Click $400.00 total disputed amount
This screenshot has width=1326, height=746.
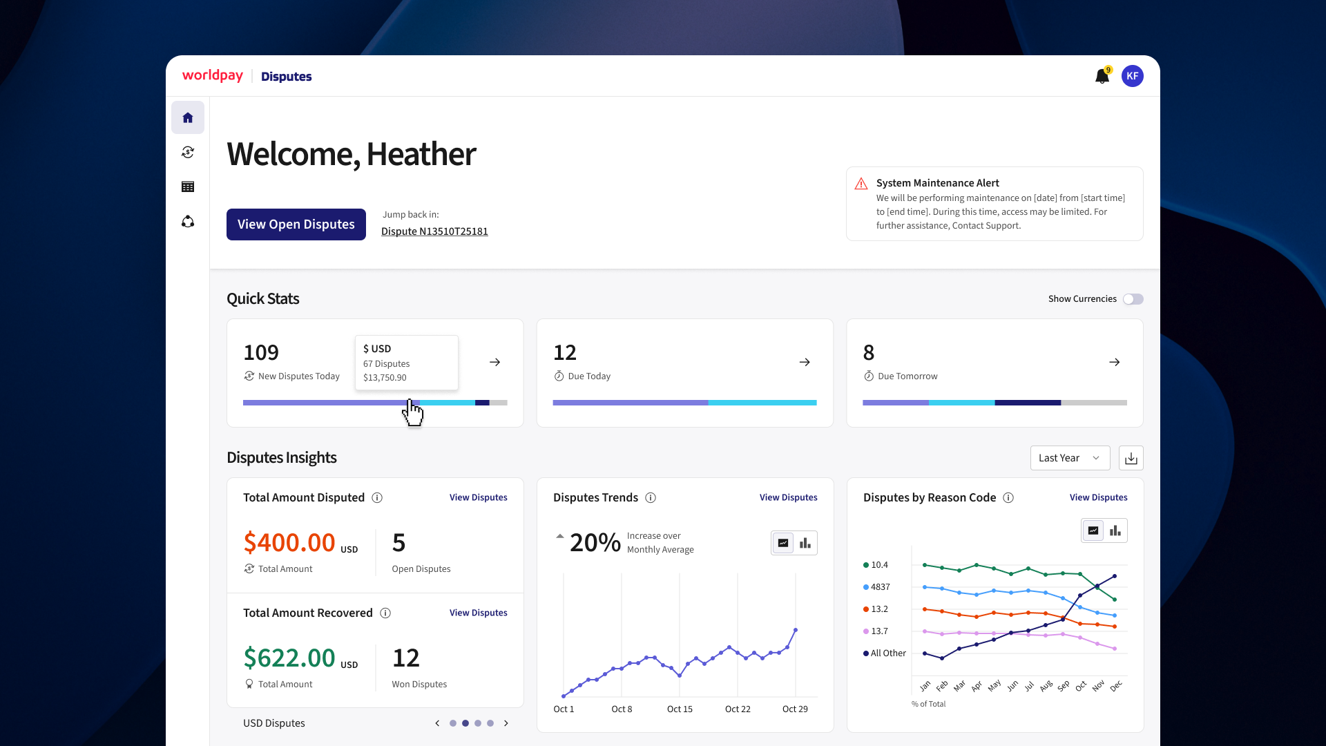289,543
